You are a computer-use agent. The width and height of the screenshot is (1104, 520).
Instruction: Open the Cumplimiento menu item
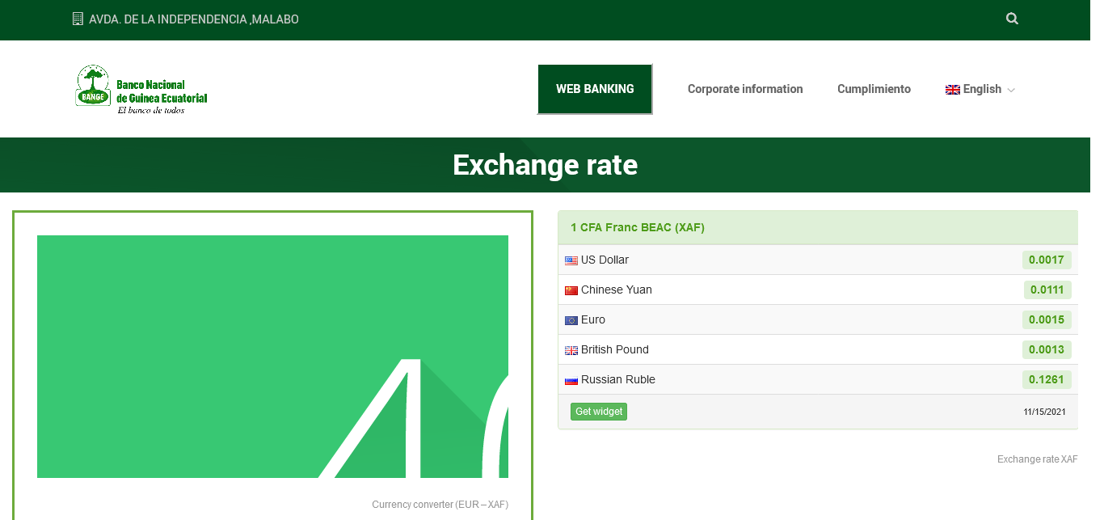point(874,89)
